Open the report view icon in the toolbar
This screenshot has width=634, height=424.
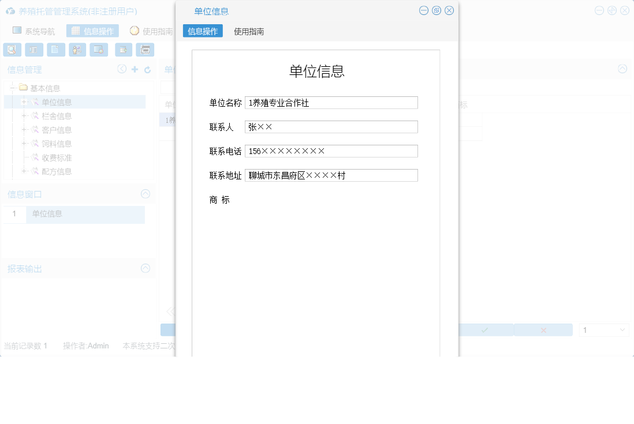pyautogui.click(x=34, y=50)
